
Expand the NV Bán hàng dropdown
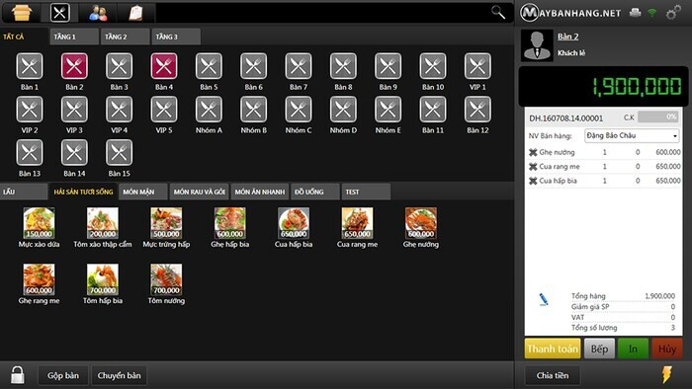[x=632, y=135]
